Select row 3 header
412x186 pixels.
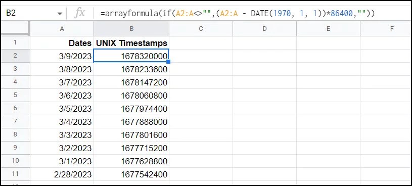coord(15,69)
